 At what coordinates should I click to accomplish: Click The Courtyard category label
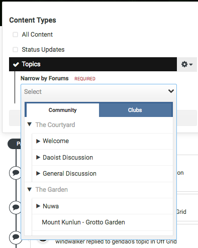coord(55,125)
